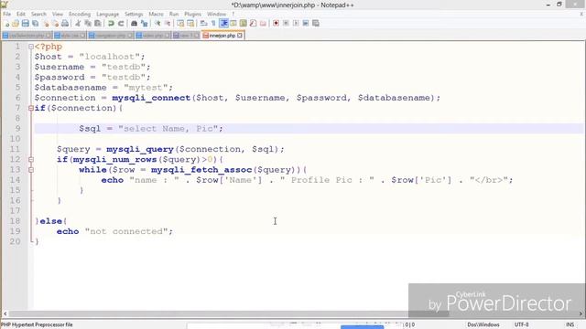Toggle word wrap in the toolbar
The image size is (586, 329).
click(203, 23)
